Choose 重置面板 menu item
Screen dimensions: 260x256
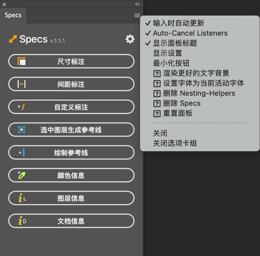pos(200,113)
